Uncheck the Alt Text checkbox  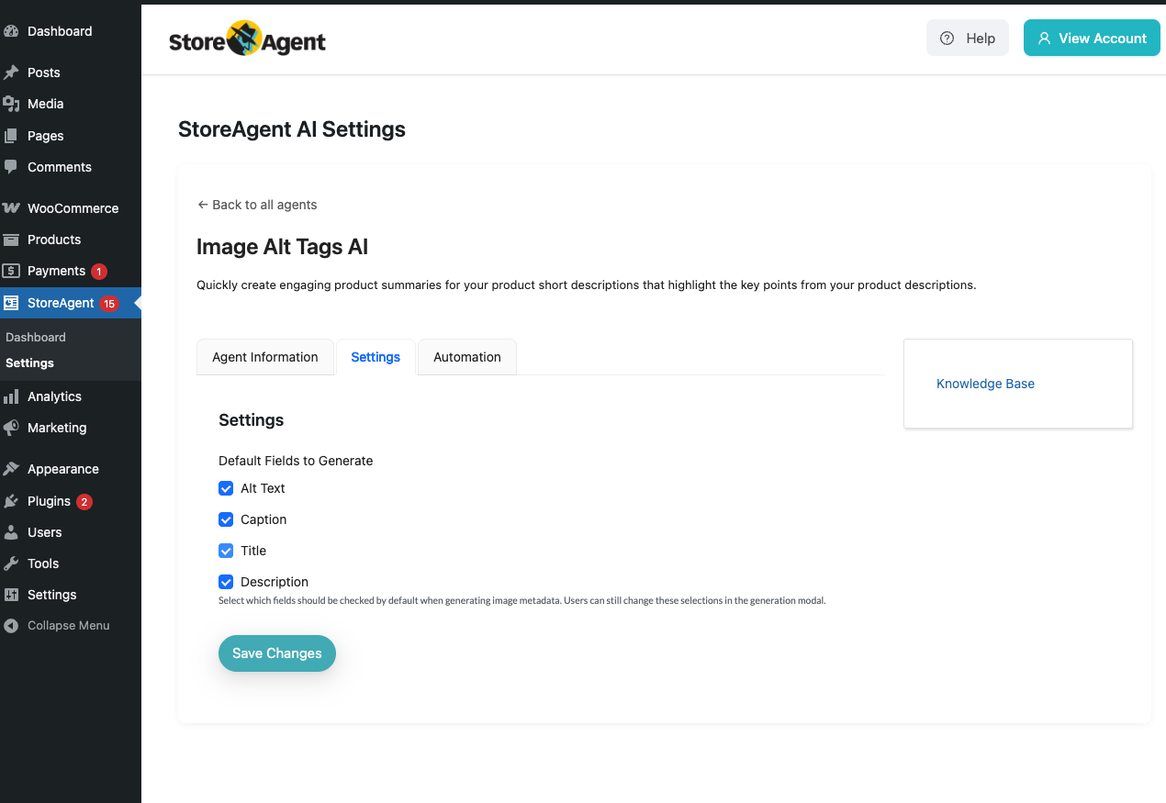(x=226, y=488)
